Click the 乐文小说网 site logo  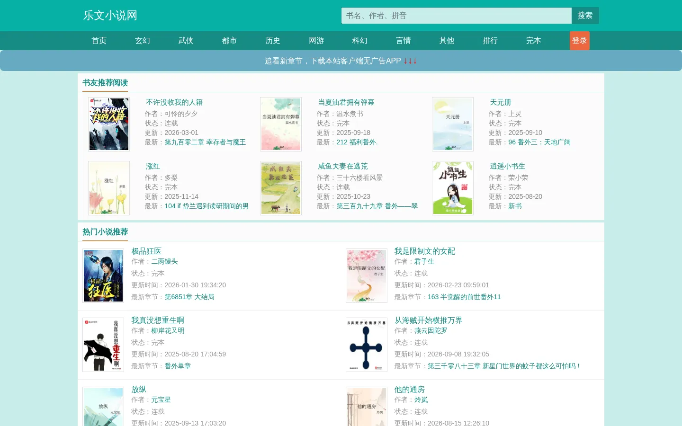point(110,16)
